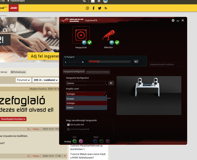This screenshot has height=160, width=197.
Task: Choose Előadás amplify level option
Action: pyautogui.click(x=87, y=99)
